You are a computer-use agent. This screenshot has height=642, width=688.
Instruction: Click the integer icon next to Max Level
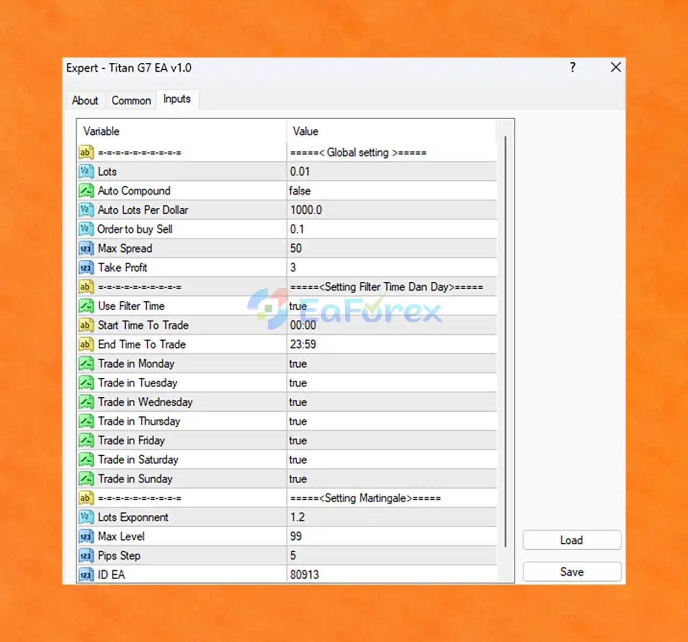point(86,536)
